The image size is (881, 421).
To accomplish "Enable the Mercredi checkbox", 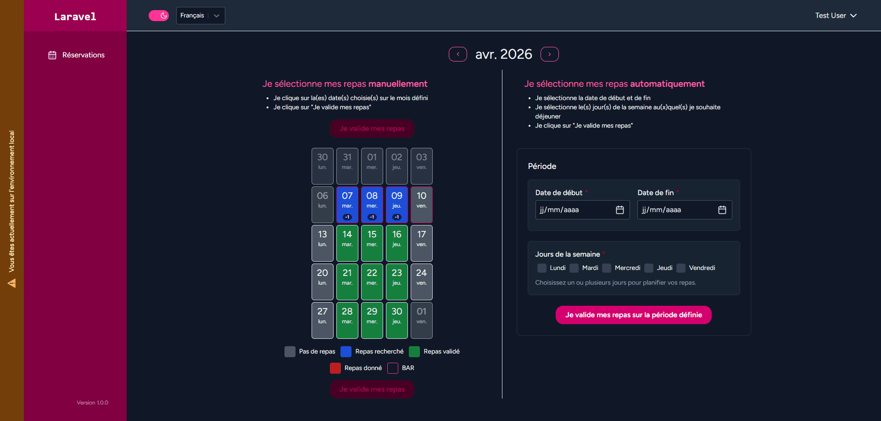I will coord(607,268).
